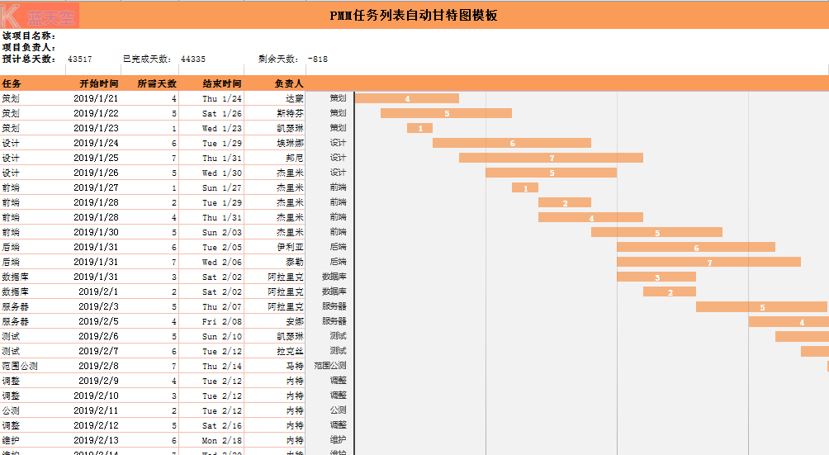This screenshot has height=455, width=829.
Task: Select the PMM任务列表自动甘特图模板 title cell
Action: point(413,16)
